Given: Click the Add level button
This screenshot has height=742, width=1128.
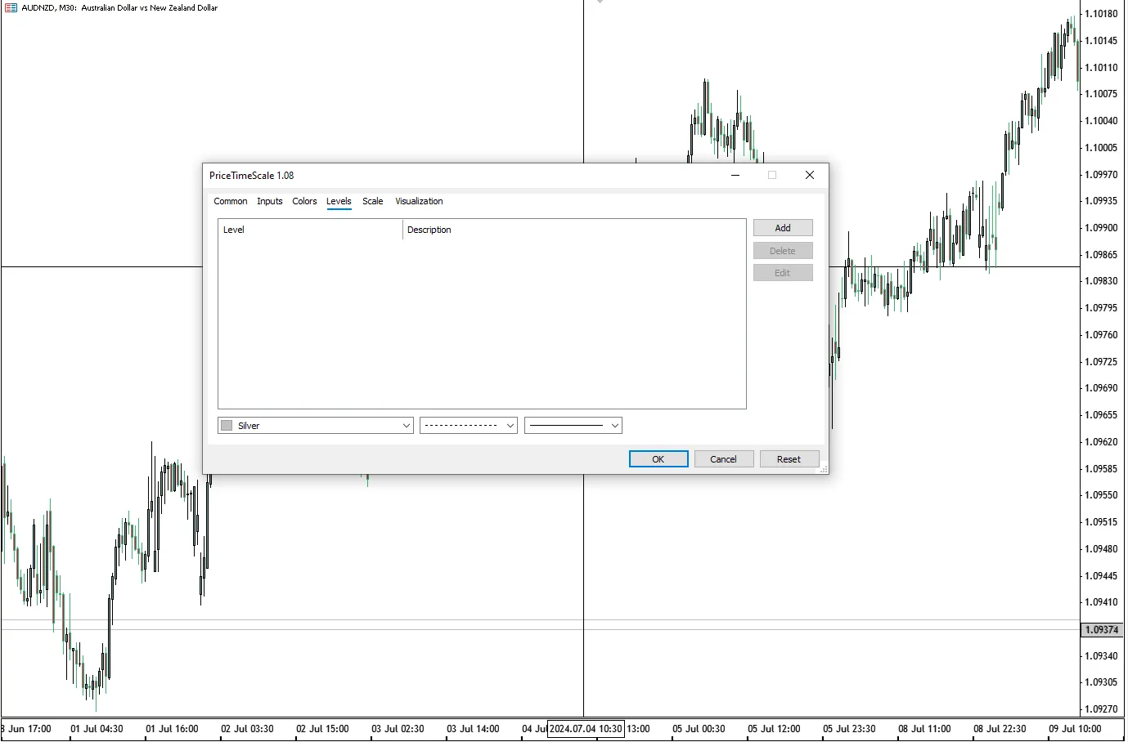Looking at the screenshot, I should [783, 228].
